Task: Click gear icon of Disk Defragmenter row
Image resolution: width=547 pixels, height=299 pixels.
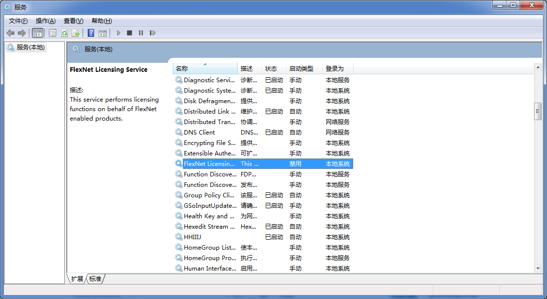Action: (179, 101)
